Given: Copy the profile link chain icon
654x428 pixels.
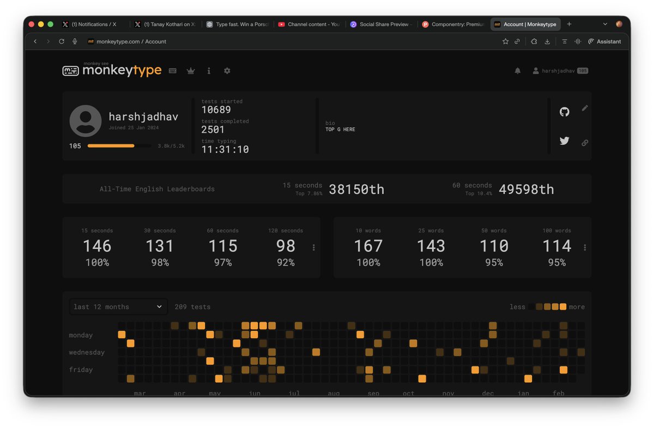Looking at the screenshot, I should [x=585, y=143].
